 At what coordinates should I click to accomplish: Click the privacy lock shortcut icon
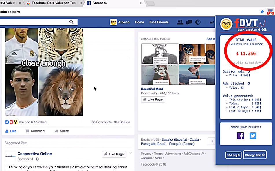tap(212, 22)
